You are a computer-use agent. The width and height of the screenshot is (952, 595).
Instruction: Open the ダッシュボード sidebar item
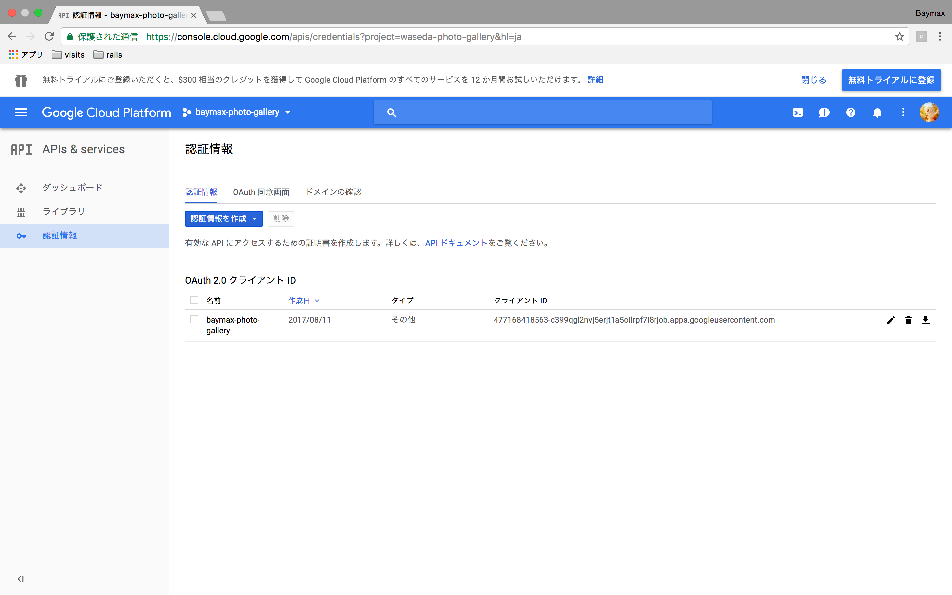point(72,187)
